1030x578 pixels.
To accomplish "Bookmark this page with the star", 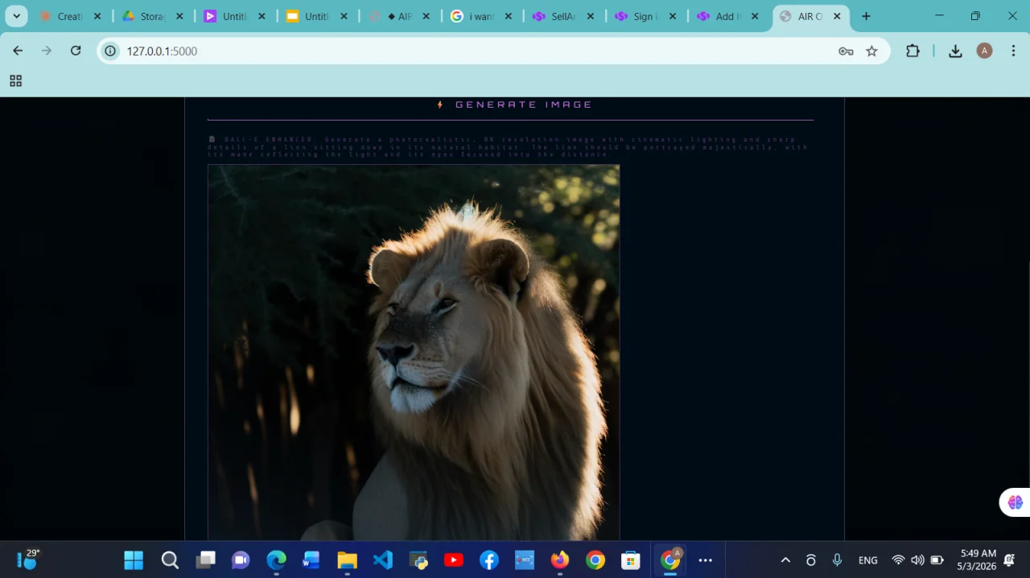I will 871,51.
